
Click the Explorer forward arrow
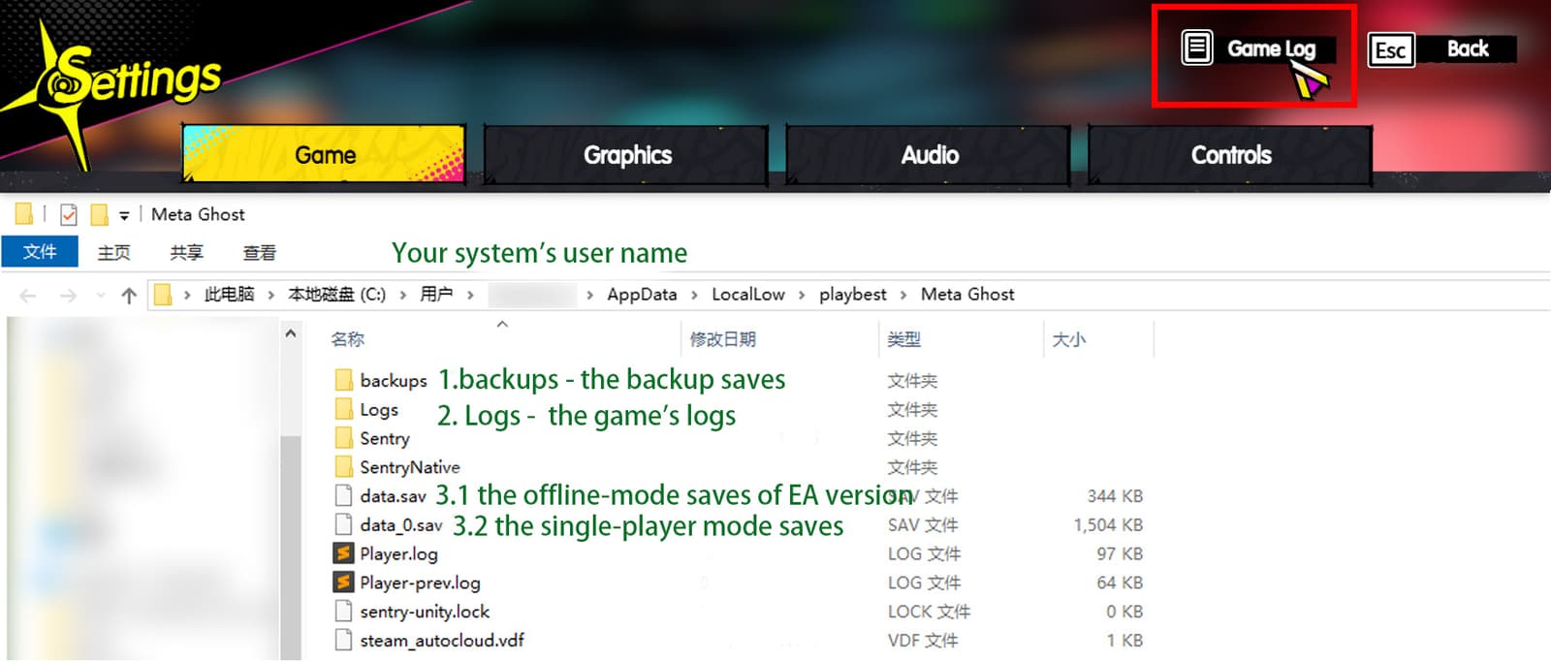click(68, 296)
